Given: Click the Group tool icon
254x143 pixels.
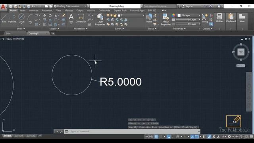Looking at the screenshot, I should point(205,18).
